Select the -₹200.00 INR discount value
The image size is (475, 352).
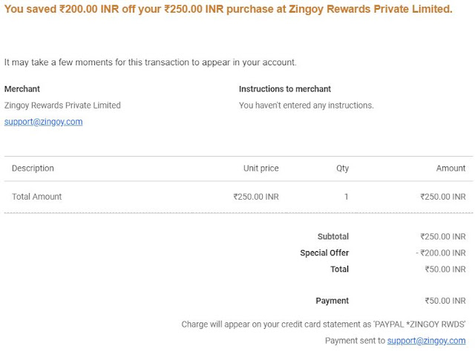(x=441, y=252)
